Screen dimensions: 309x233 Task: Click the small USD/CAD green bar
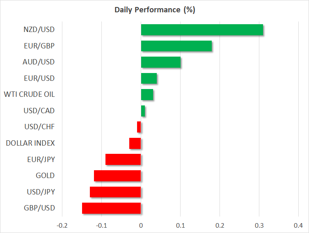click(143, 111)
